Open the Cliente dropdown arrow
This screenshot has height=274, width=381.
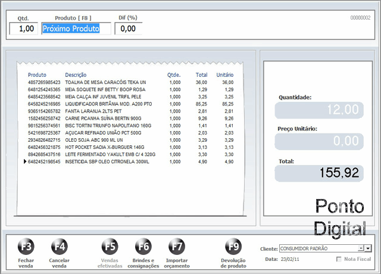coord(368,248)
